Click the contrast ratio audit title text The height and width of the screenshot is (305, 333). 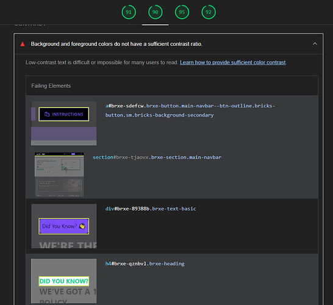pyautogui.click(x=116, y=44)
